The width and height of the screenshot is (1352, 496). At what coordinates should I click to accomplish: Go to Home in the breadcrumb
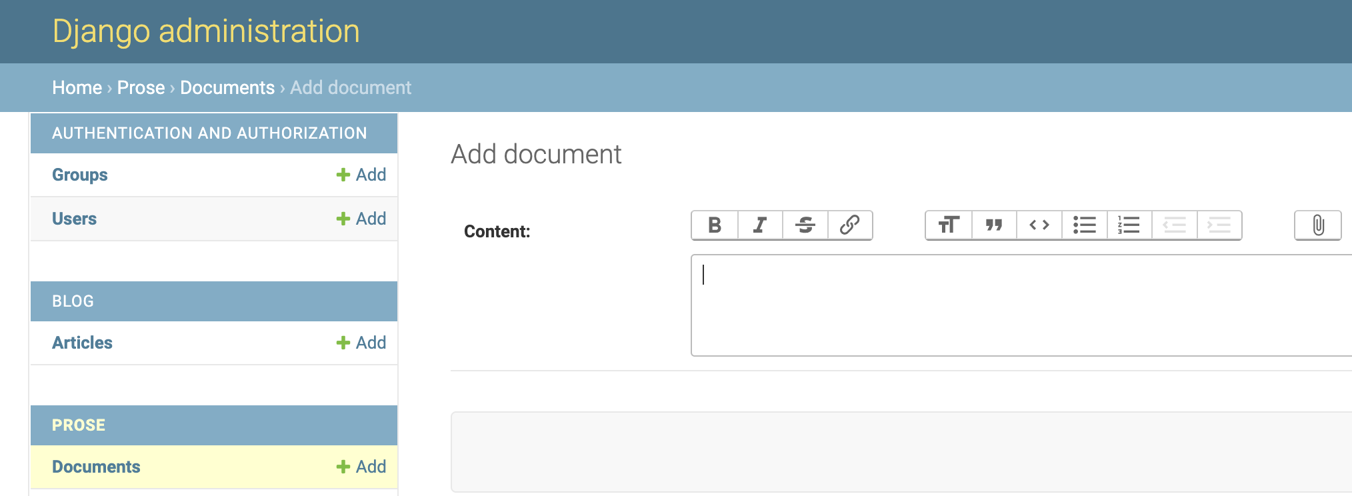[x=77, y=87]
